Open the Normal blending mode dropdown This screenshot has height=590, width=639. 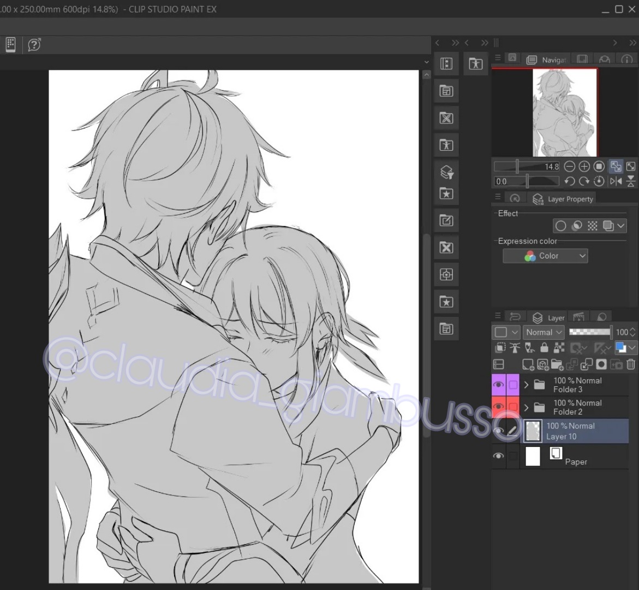(544, 333)
